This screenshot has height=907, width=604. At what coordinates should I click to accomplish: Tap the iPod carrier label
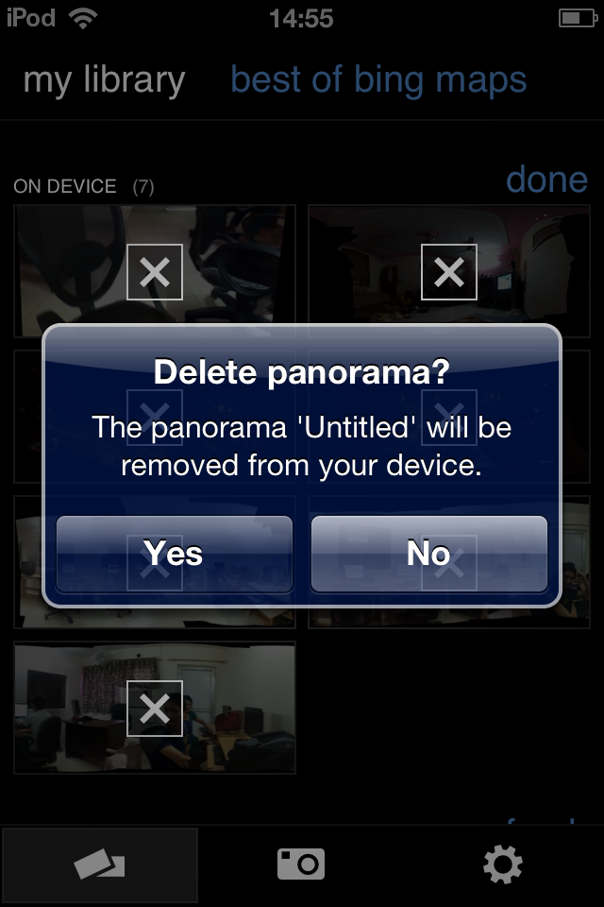click(x=31, y=18)
